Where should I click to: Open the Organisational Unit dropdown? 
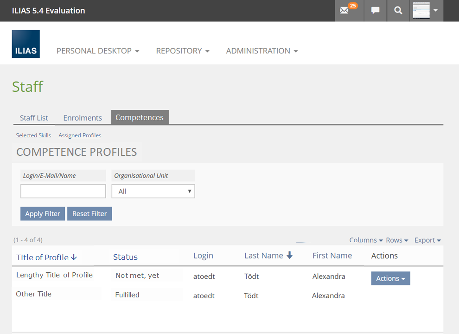coord(153,191)
